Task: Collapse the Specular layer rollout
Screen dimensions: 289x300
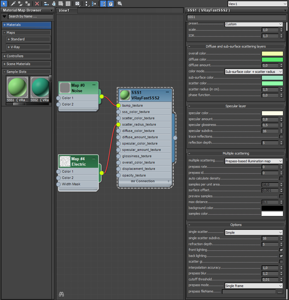Action: 235,106
